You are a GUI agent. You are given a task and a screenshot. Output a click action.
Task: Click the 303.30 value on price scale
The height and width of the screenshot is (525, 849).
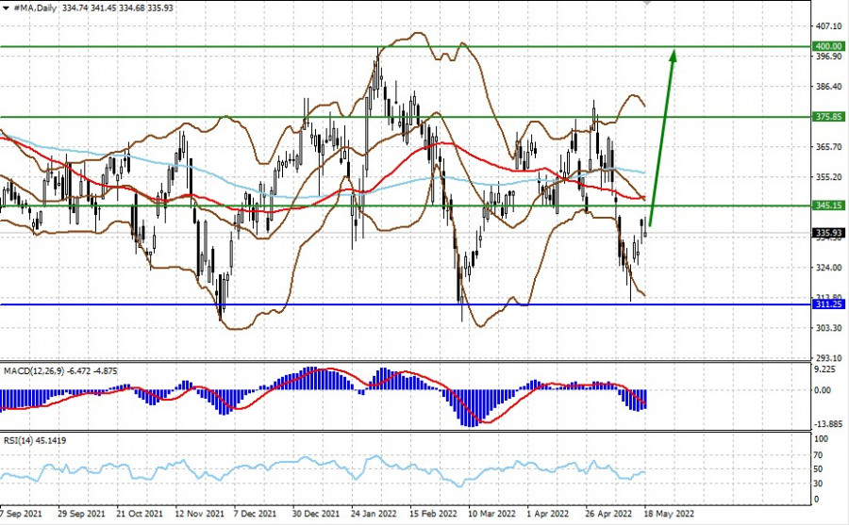point(830,328)
